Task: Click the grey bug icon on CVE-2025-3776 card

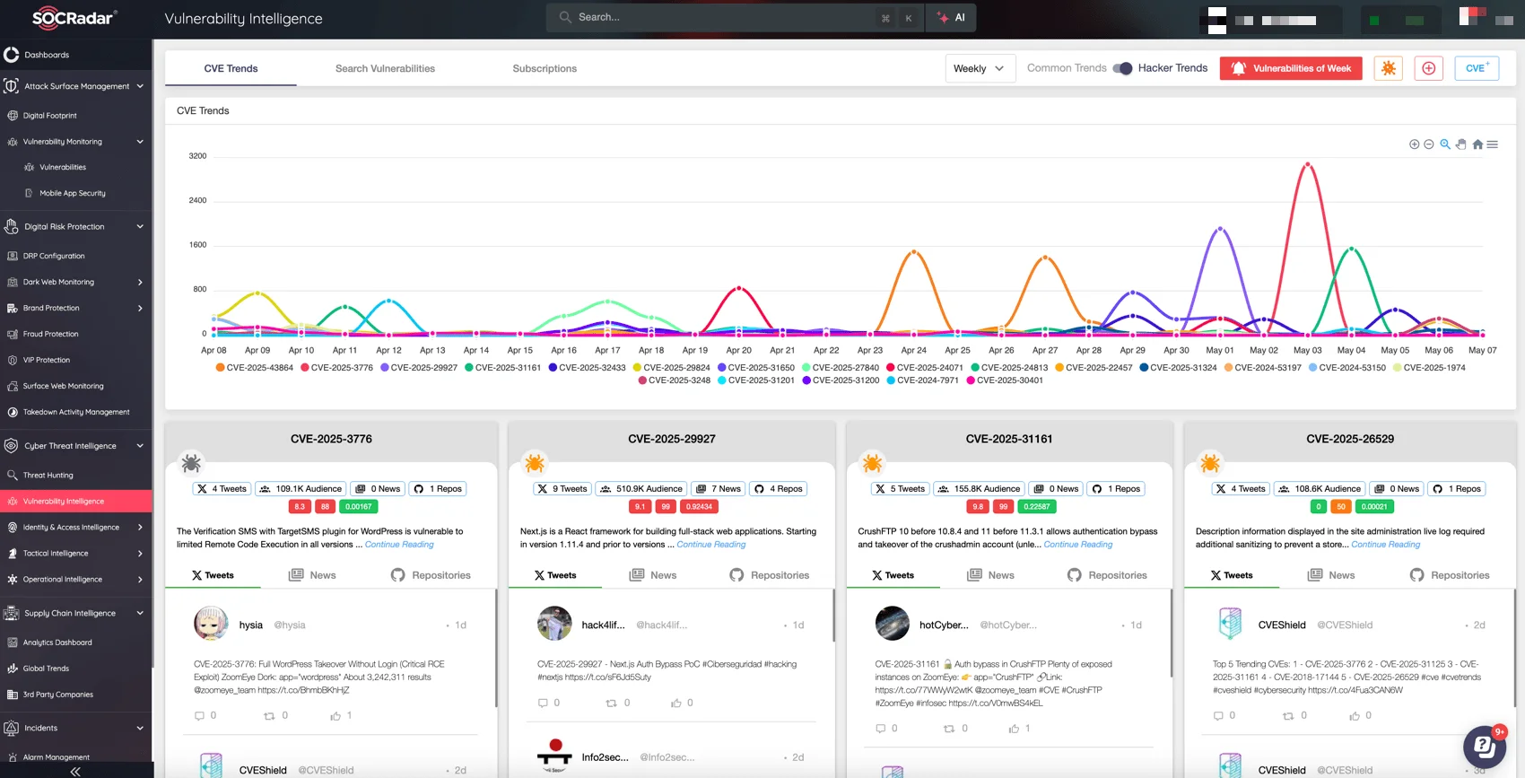Action: 191,463
